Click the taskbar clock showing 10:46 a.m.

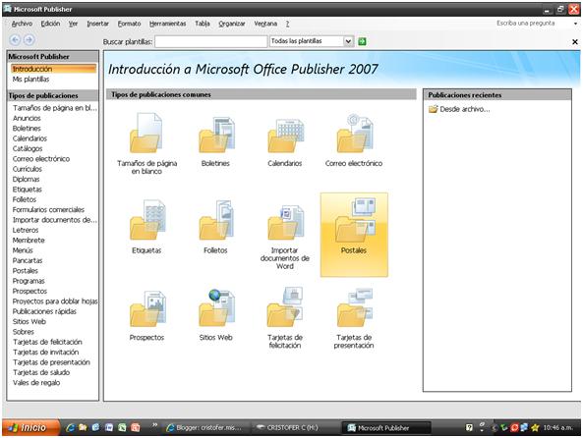pos(557,428)
